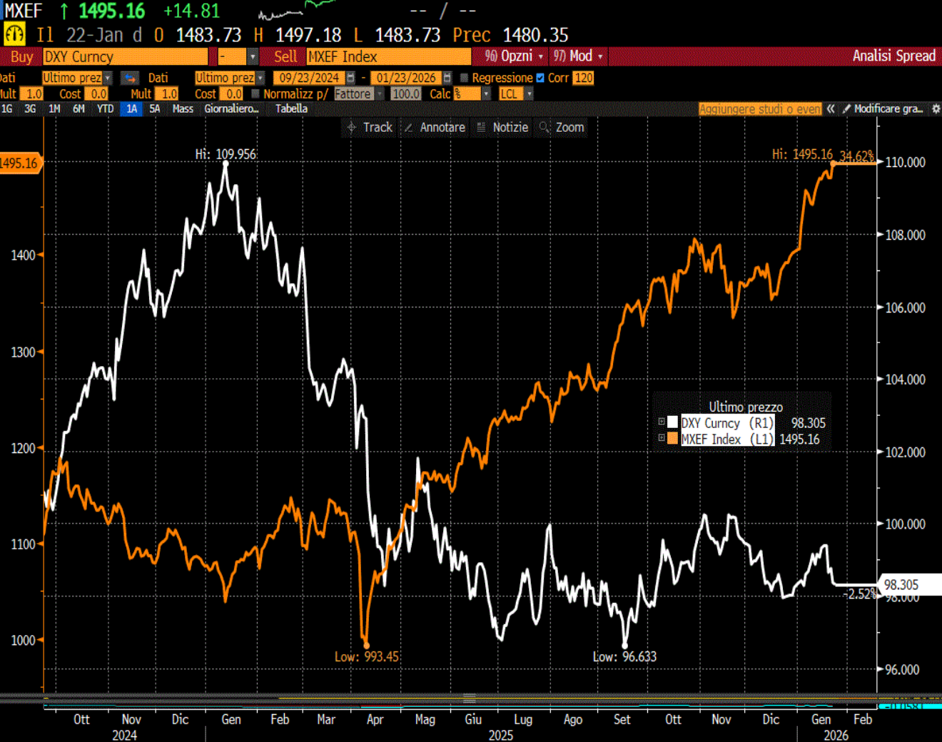Click the second Cost 0.0 field

231,93
